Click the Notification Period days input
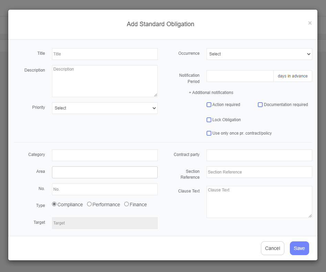This screenshot has height=272, width=326. 240,76
